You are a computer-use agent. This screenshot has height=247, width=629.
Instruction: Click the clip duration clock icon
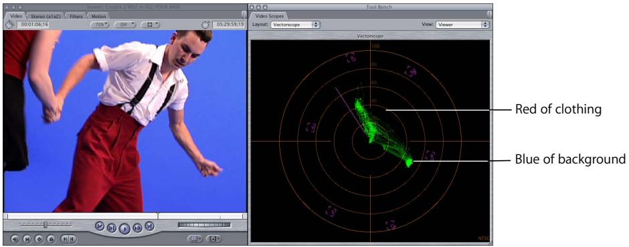(9, 25)
